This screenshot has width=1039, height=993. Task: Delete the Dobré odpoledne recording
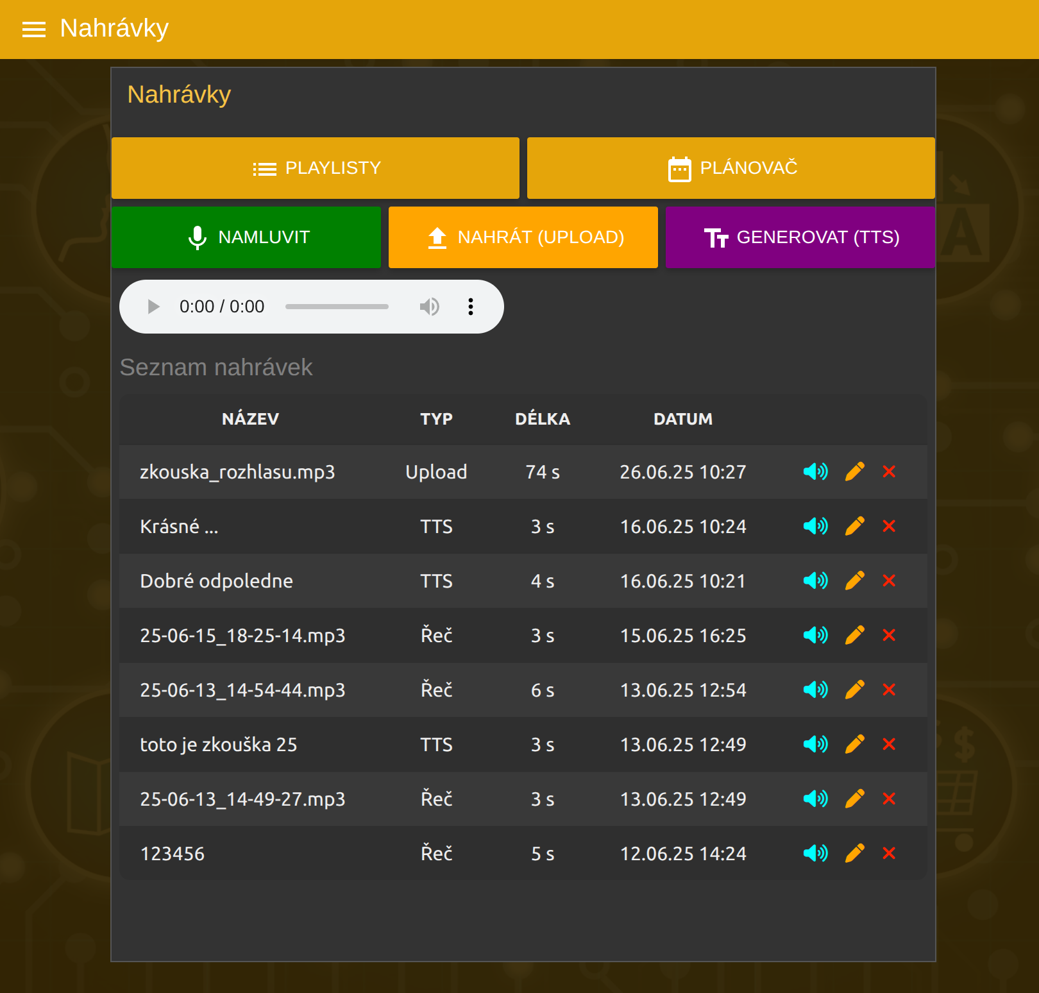click(889, 581)
